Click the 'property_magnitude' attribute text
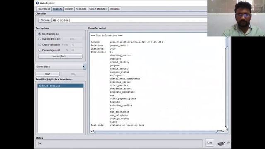This screenshot has height=149, width=265. pyautogui.click(x=122, y=92)
